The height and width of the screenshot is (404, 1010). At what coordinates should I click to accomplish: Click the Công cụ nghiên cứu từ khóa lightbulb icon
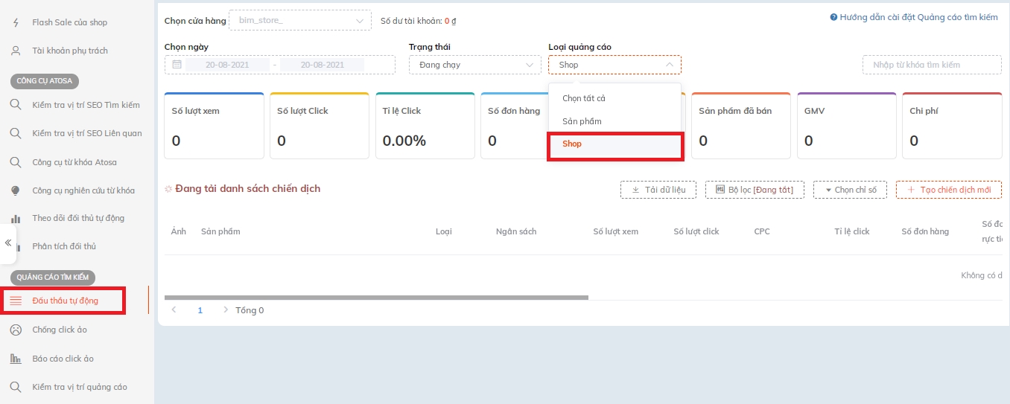(x=16, y=190)
